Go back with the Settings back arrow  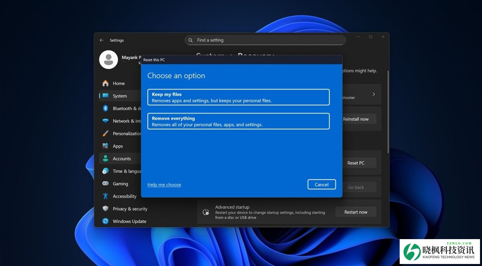pos(102,40)
